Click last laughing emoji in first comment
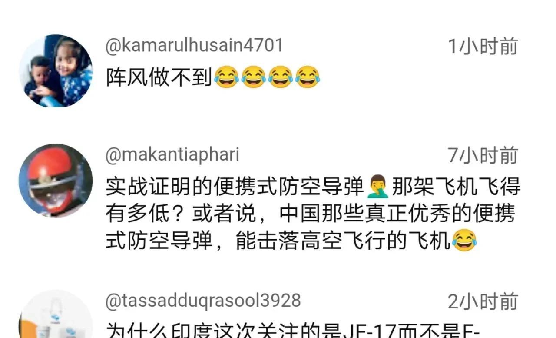This screenshot has height=338, width=556. click(x=308, y=77)
